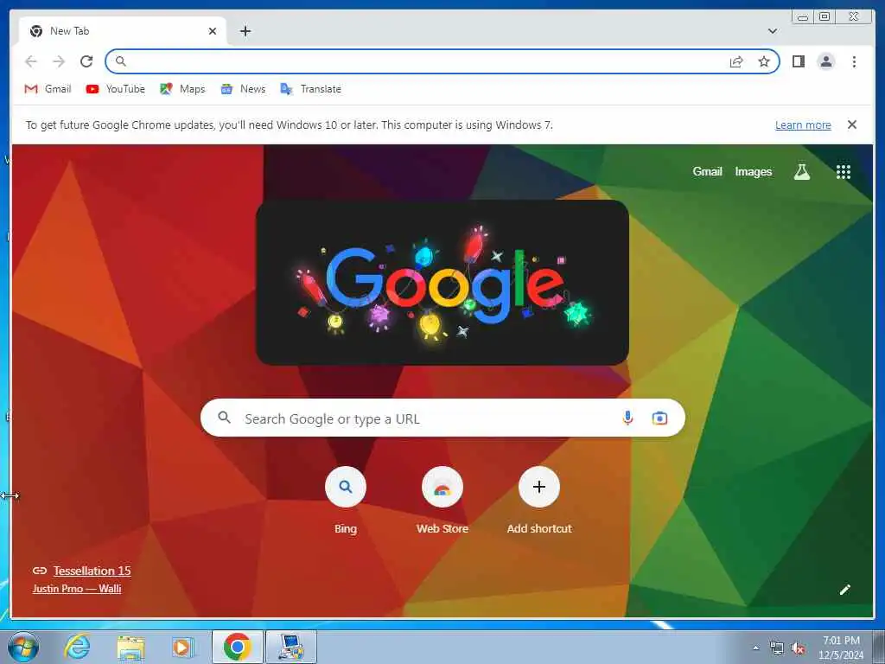Show hidden system tray icons
The image size is (885, 664).
755,648
